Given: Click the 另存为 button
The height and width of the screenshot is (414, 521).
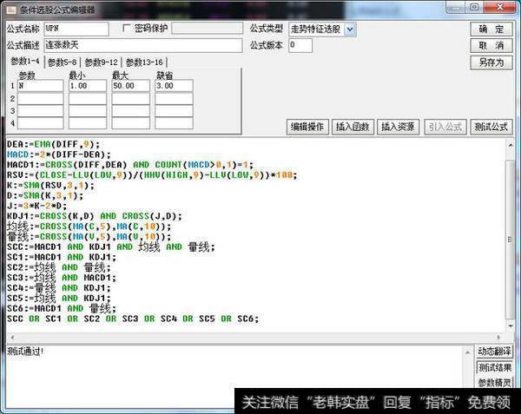Looking at the screenshot, I should 491,62.
